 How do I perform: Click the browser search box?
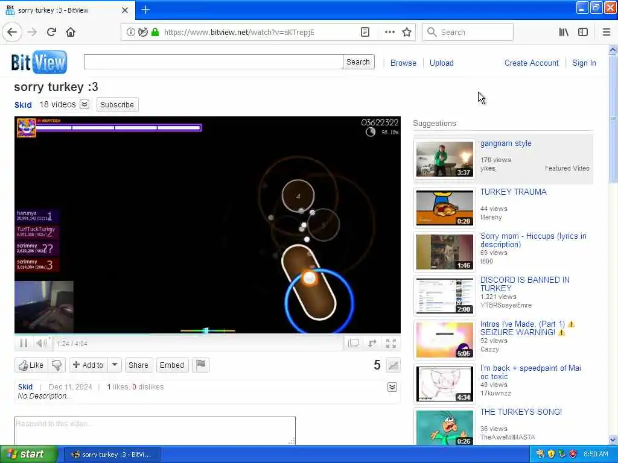click(468, 32)
